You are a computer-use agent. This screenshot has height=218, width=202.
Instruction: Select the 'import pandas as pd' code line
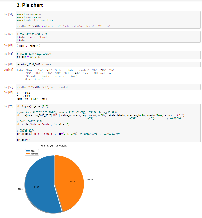point(29,14)
